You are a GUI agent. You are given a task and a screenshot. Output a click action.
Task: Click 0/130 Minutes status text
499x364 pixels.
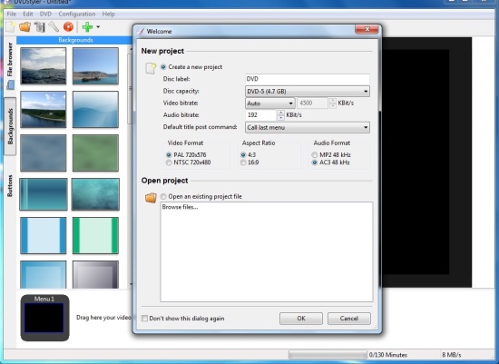point(388,355)
